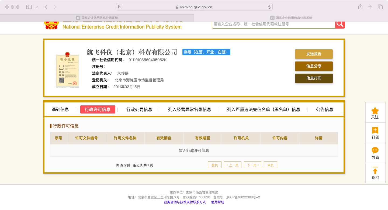Screen dimensions: 388x210
Task: Click 北京市海淀区市场监督管理局 text
Action: tap(139, 80)
